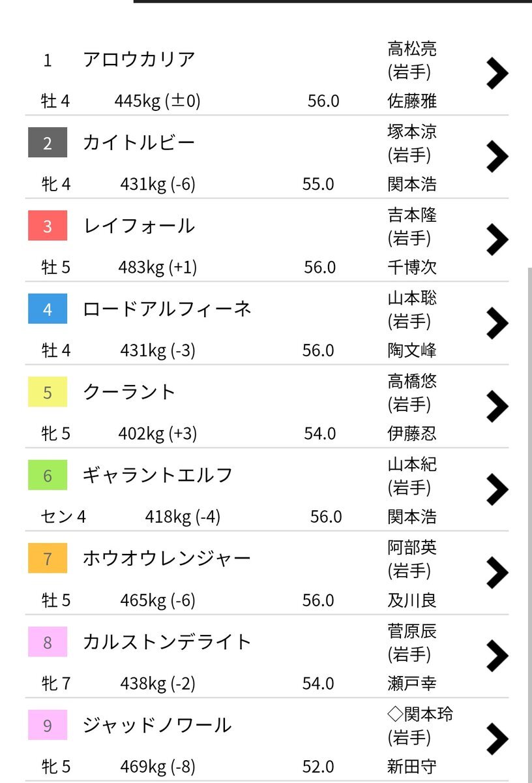This screenshot has width=532, height=783.
Task: Click arrow icon for ホウオウレンジャー
Action: coord(497,572)
